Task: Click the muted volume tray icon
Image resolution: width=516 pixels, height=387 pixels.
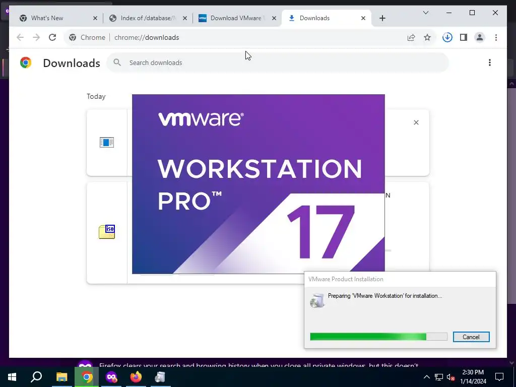Action: point(450,377)
